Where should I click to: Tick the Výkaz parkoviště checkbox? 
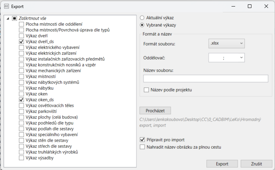tap(21, 112)
